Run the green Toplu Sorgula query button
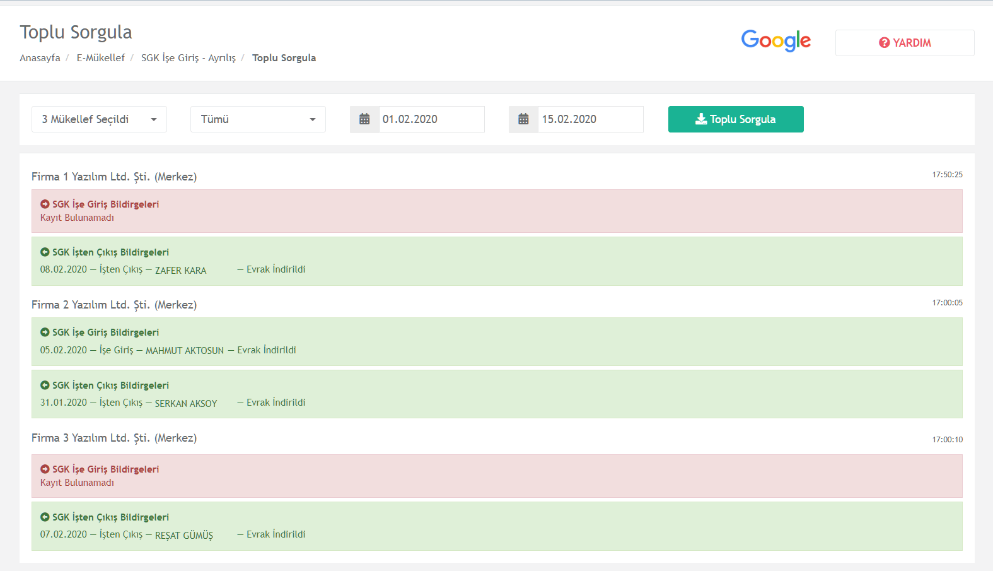This screenshot has height=571, width=993. 736,119
